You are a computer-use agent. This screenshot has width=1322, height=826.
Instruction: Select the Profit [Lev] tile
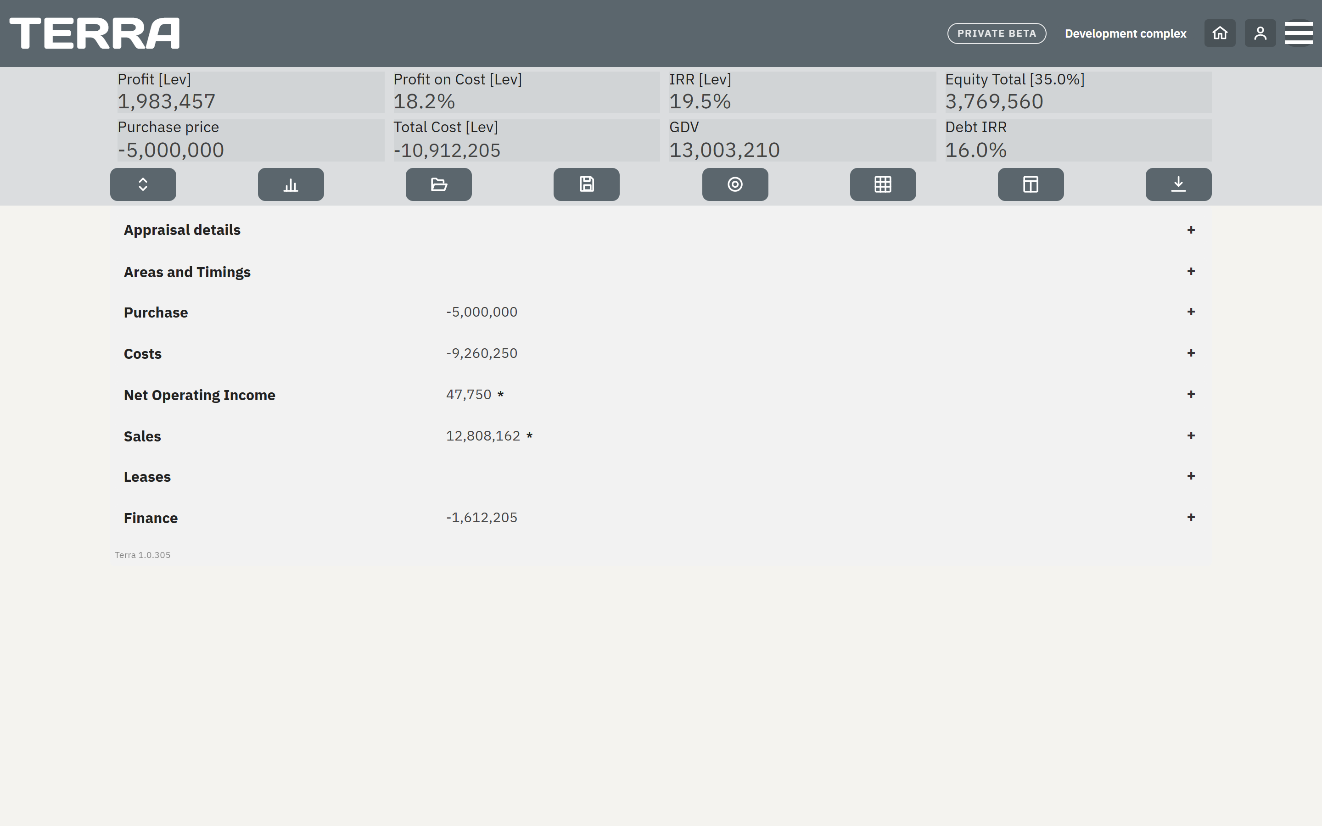[251, 92]
